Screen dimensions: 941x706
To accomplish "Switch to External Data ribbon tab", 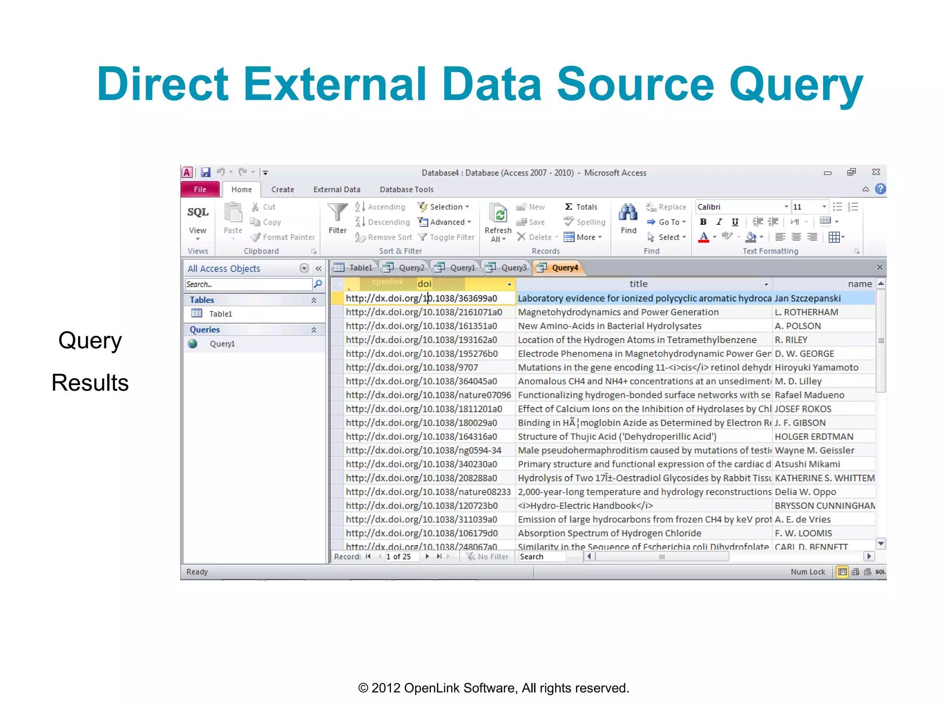I will [337, 189].
